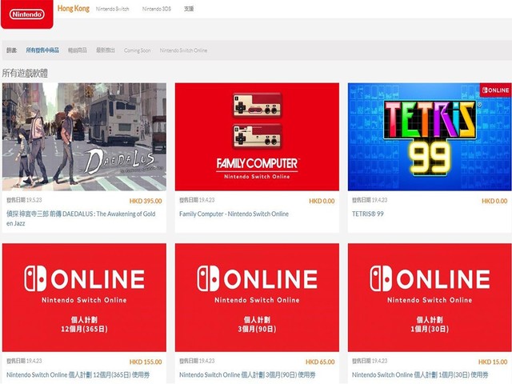The width and height of the screenshot is (512, 384).
Task: Click the HKD 155.00 price
Action: click(146, 362)
